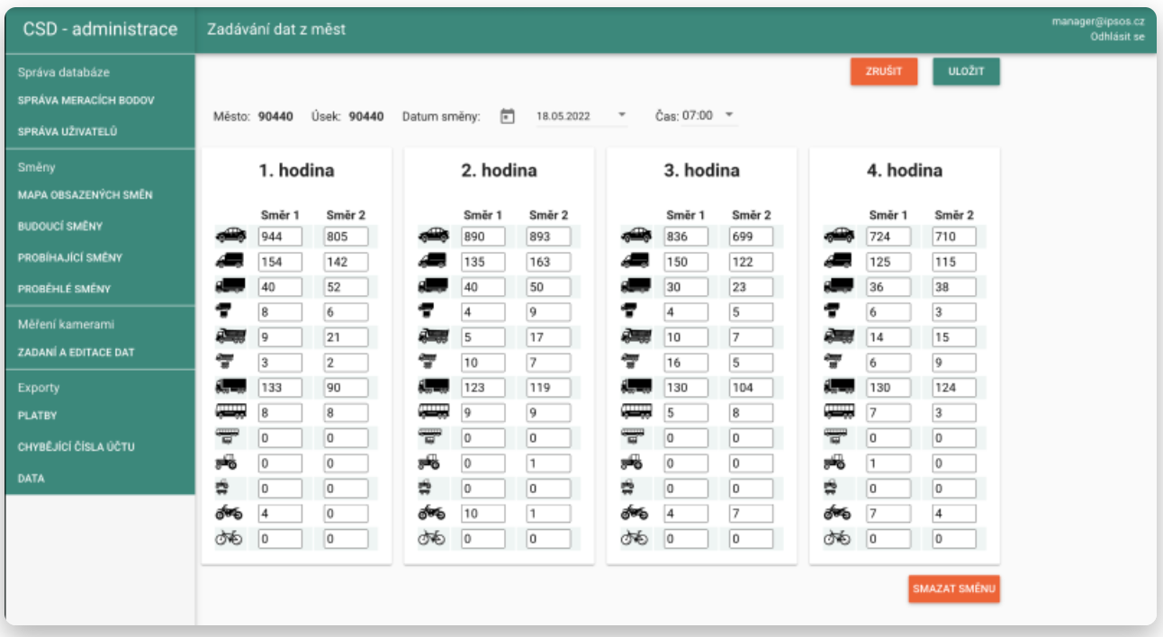Click the tractor icon in the 1. hodina panel

229,463
